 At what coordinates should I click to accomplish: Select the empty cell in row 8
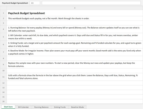(x=75, y=58)
